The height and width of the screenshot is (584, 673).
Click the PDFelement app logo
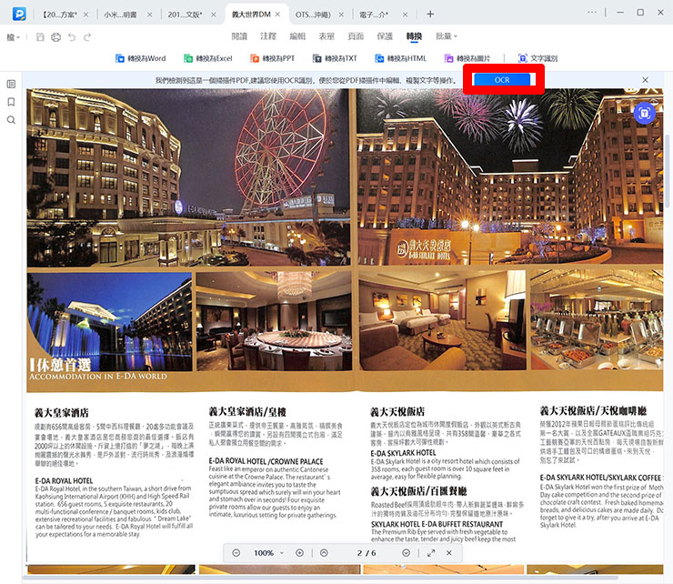point(19,14)
